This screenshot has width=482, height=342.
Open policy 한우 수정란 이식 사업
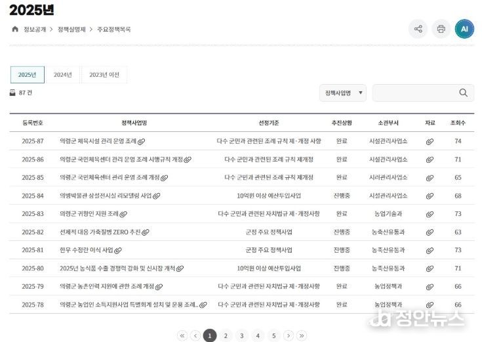tap(86, 250)
